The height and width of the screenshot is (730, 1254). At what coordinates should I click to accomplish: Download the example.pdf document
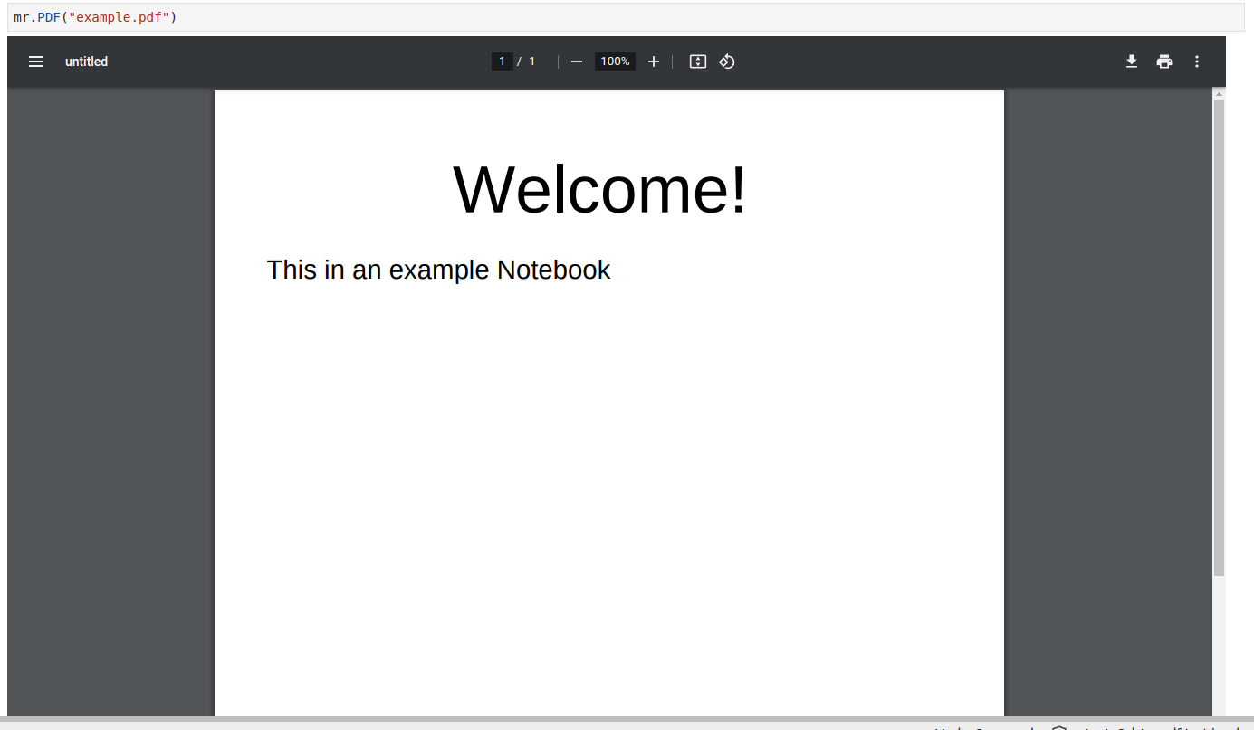[1131, 61]
